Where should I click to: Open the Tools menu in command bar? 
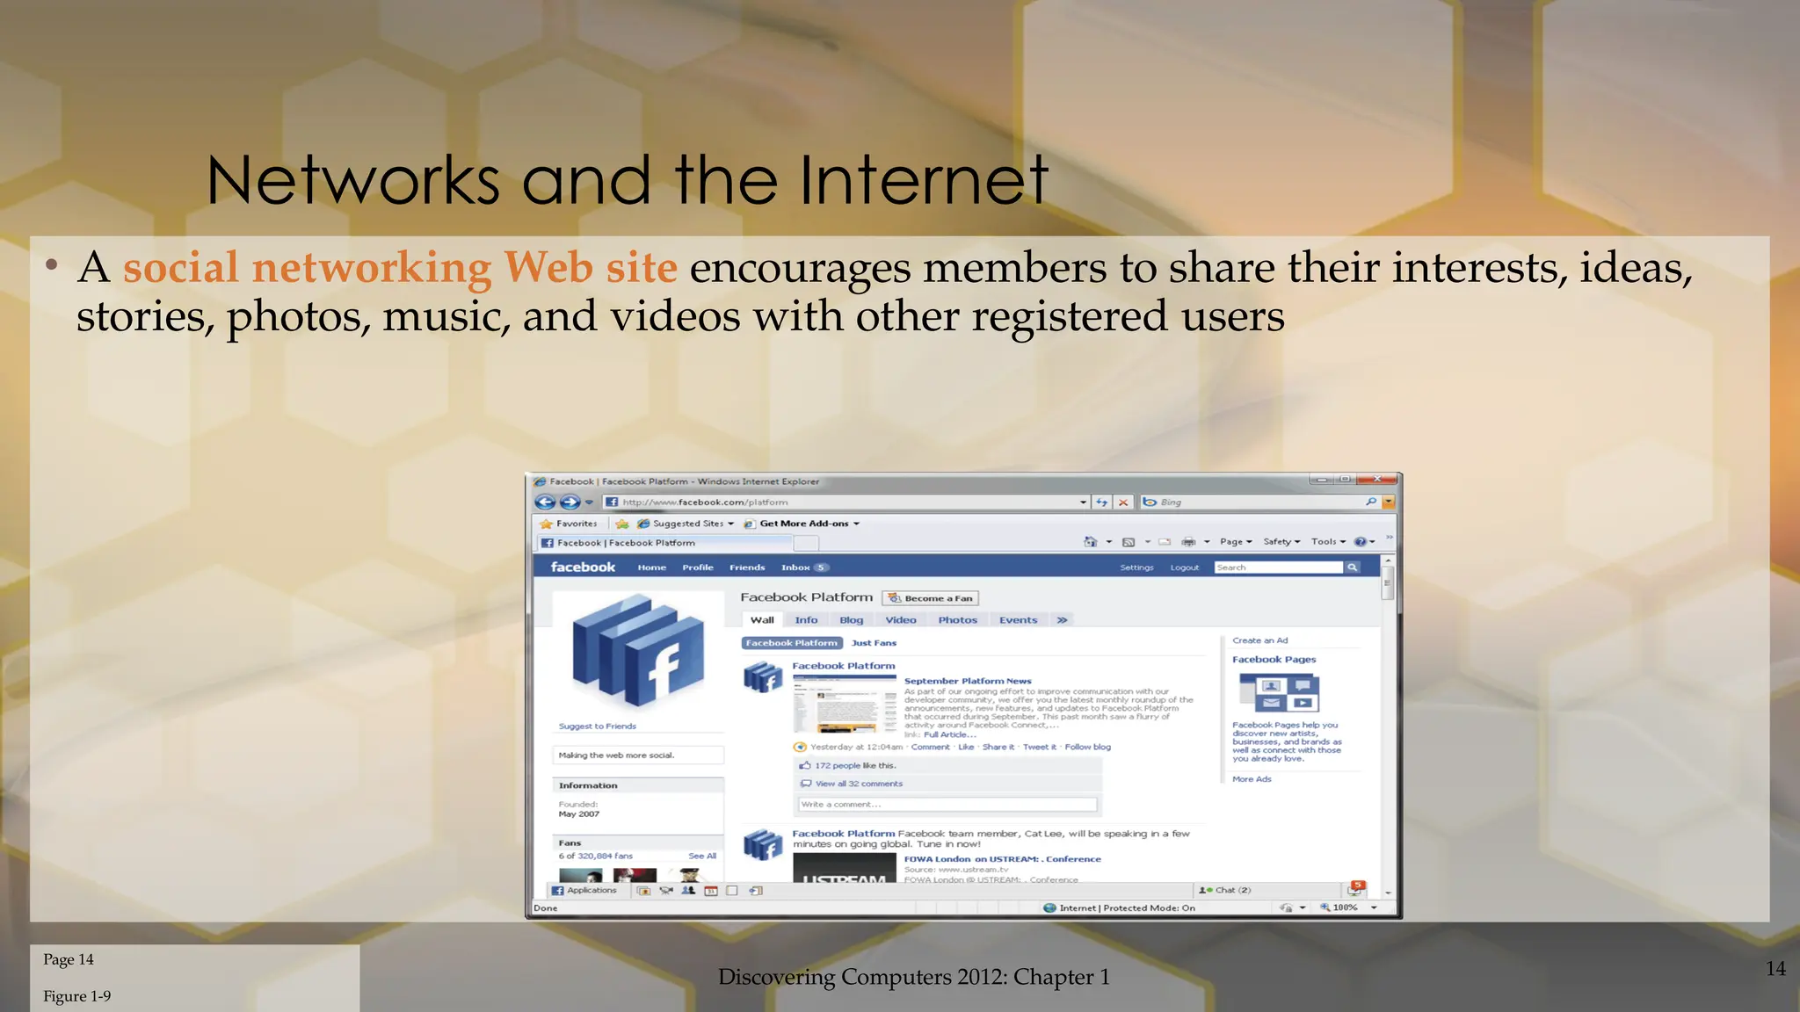pos(1328,542)
